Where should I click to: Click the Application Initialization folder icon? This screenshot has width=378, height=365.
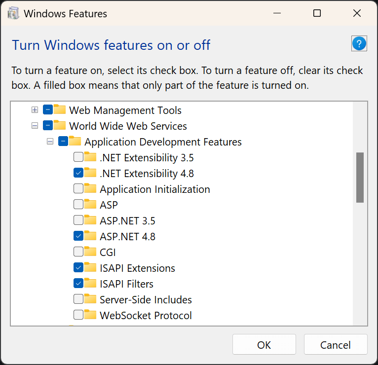tap(90, 188)
